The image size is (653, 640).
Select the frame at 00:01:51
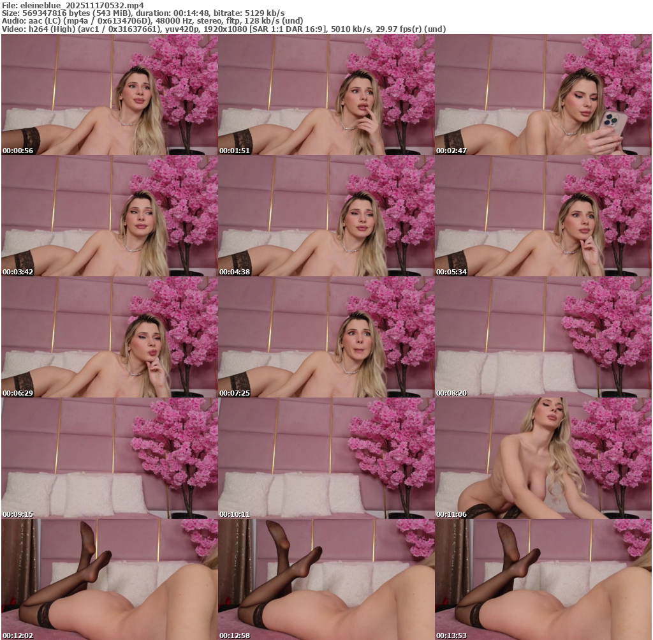[x=326, y=94]
